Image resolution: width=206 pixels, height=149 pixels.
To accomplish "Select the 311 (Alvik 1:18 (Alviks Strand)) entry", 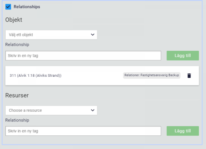I will pyautogui.click(x=35, y=76).
